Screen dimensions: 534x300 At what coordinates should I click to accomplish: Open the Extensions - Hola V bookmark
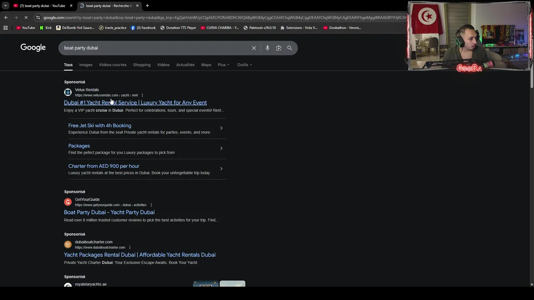[x=299, y=28]
